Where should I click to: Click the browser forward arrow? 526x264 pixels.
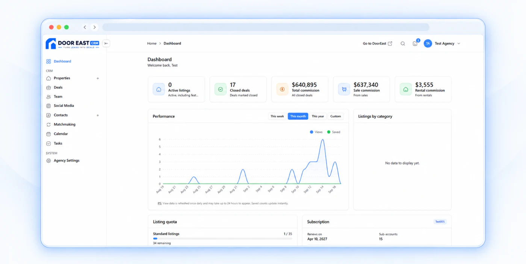point(95,27)
